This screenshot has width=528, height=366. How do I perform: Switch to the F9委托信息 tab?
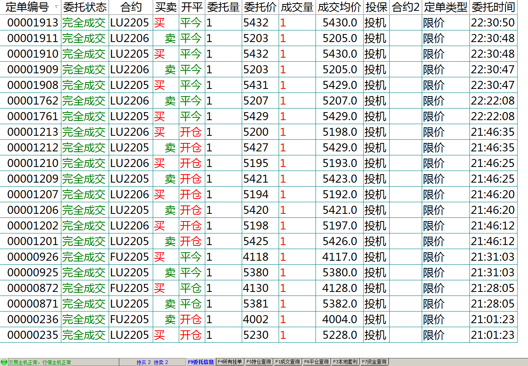201,362
